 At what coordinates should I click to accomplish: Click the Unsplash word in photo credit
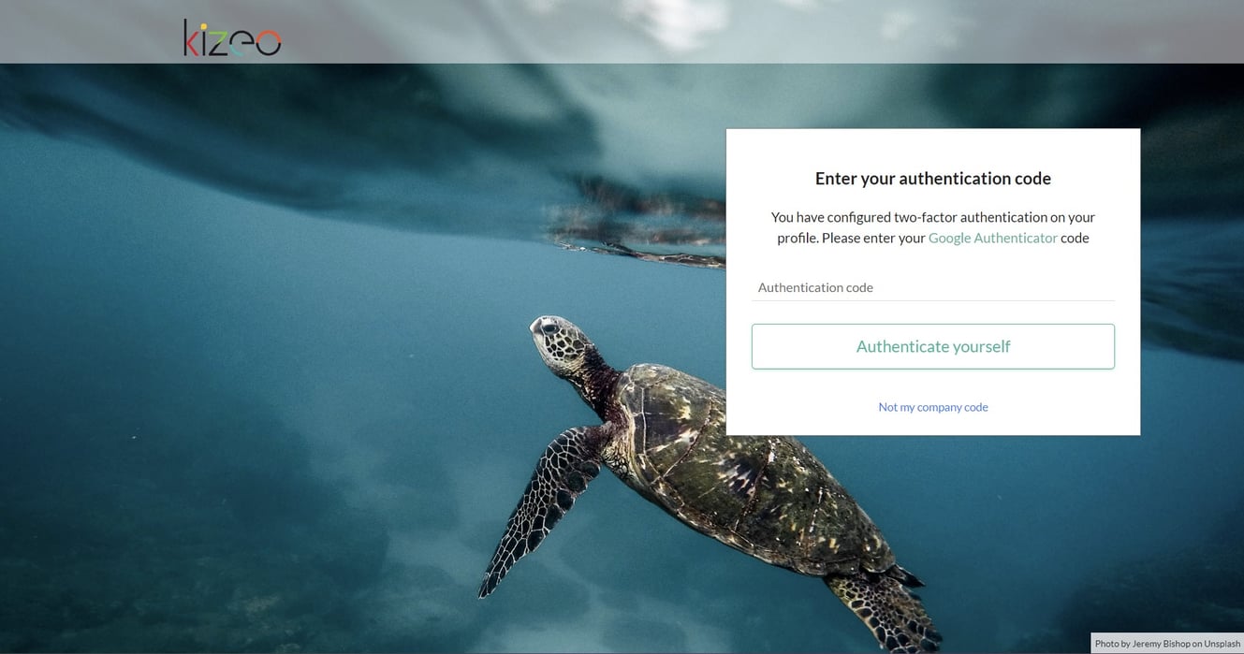[x=1222, y=644]
